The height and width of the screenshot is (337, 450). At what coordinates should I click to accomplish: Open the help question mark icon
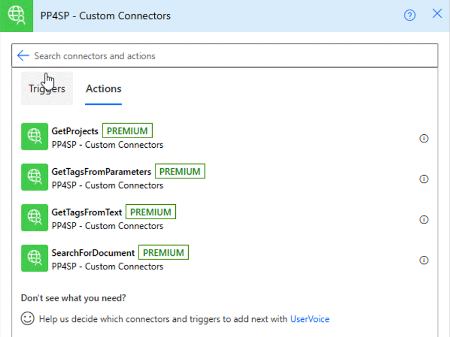(410, 15)
